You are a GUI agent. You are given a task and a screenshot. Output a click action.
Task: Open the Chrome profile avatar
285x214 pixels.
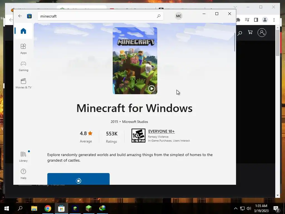265,20
